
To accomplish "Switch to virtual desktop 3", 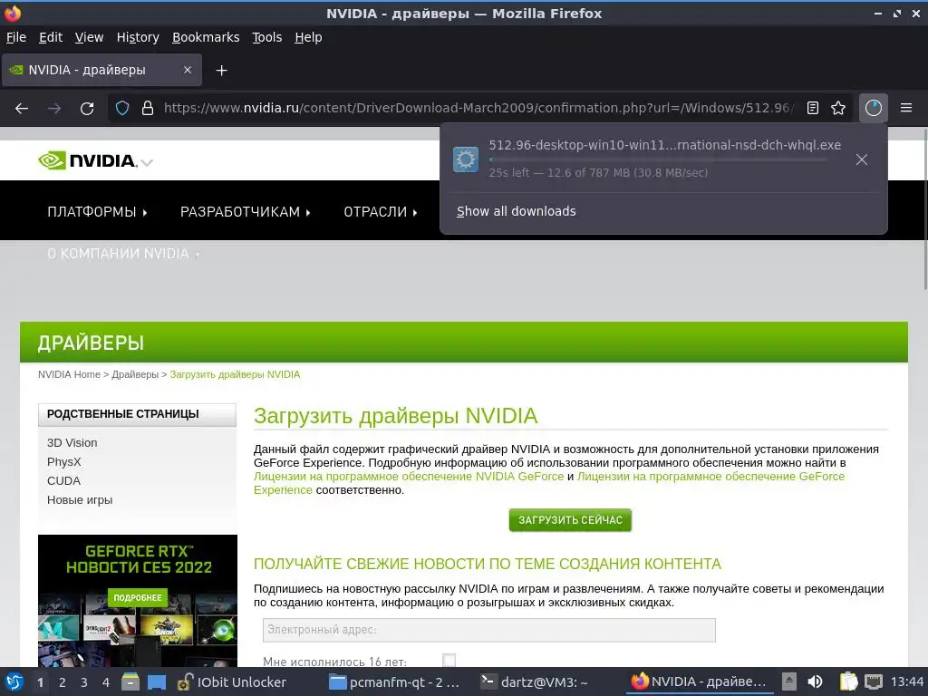I will coord(84,682).
